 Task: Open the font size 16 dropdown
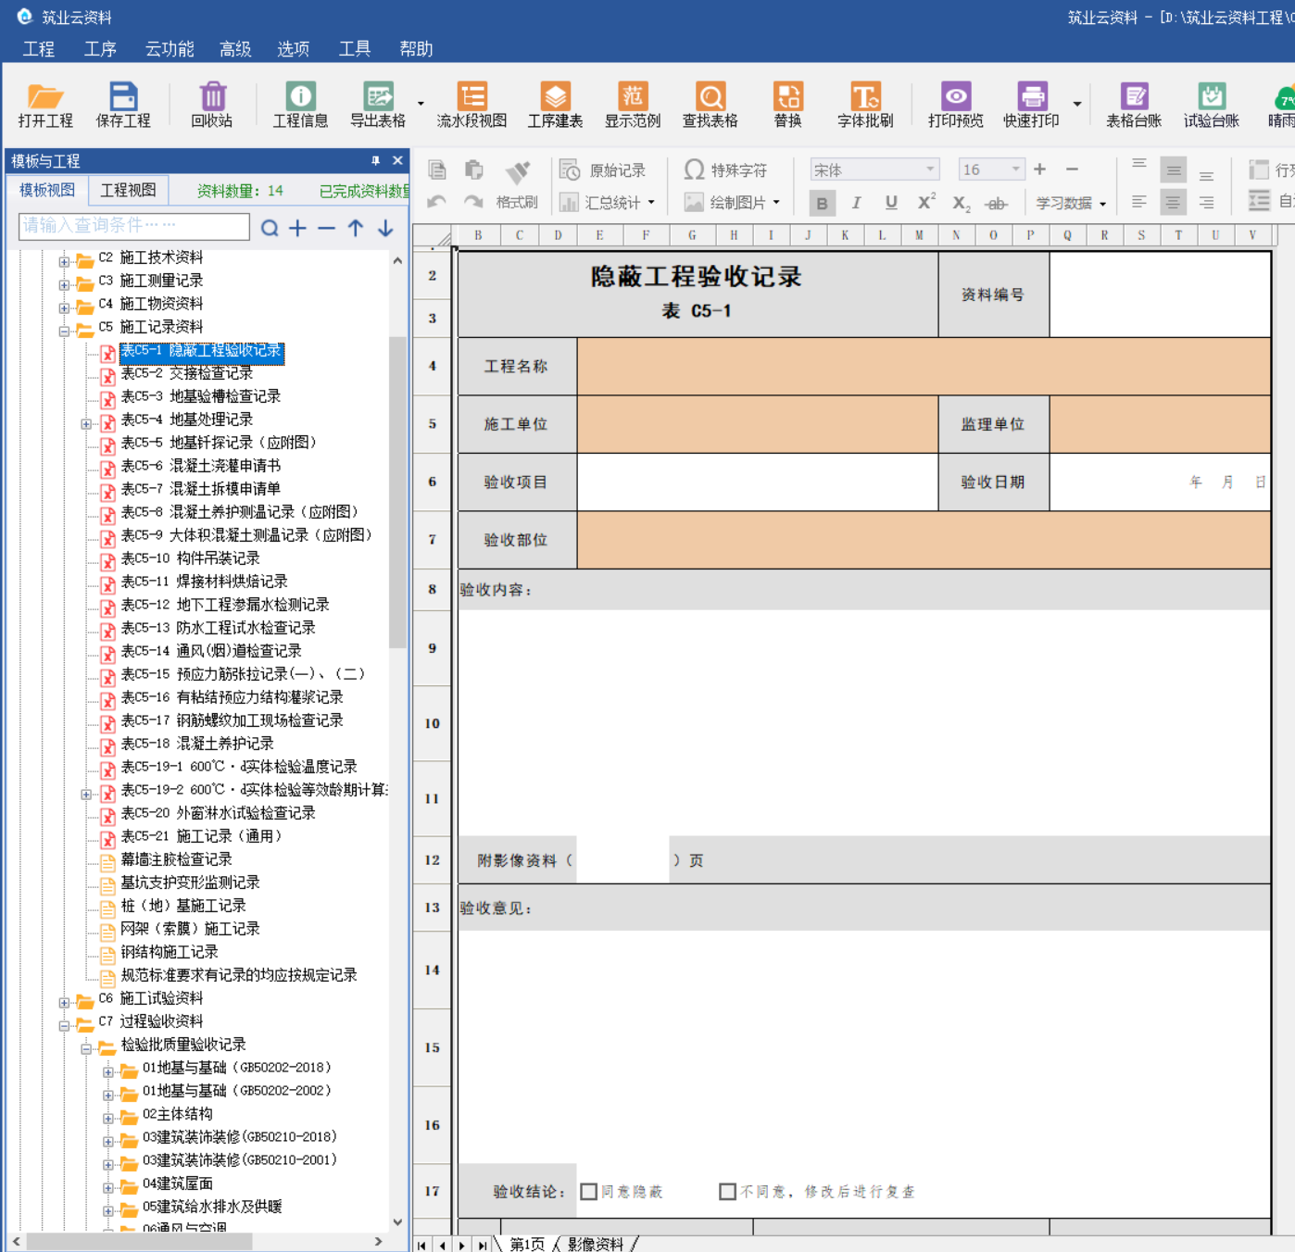click(1015, 169)
